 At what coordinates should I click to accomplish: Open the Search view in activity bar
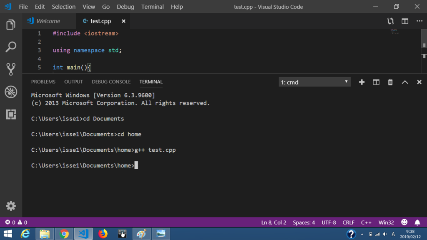(x=11, y=47)
